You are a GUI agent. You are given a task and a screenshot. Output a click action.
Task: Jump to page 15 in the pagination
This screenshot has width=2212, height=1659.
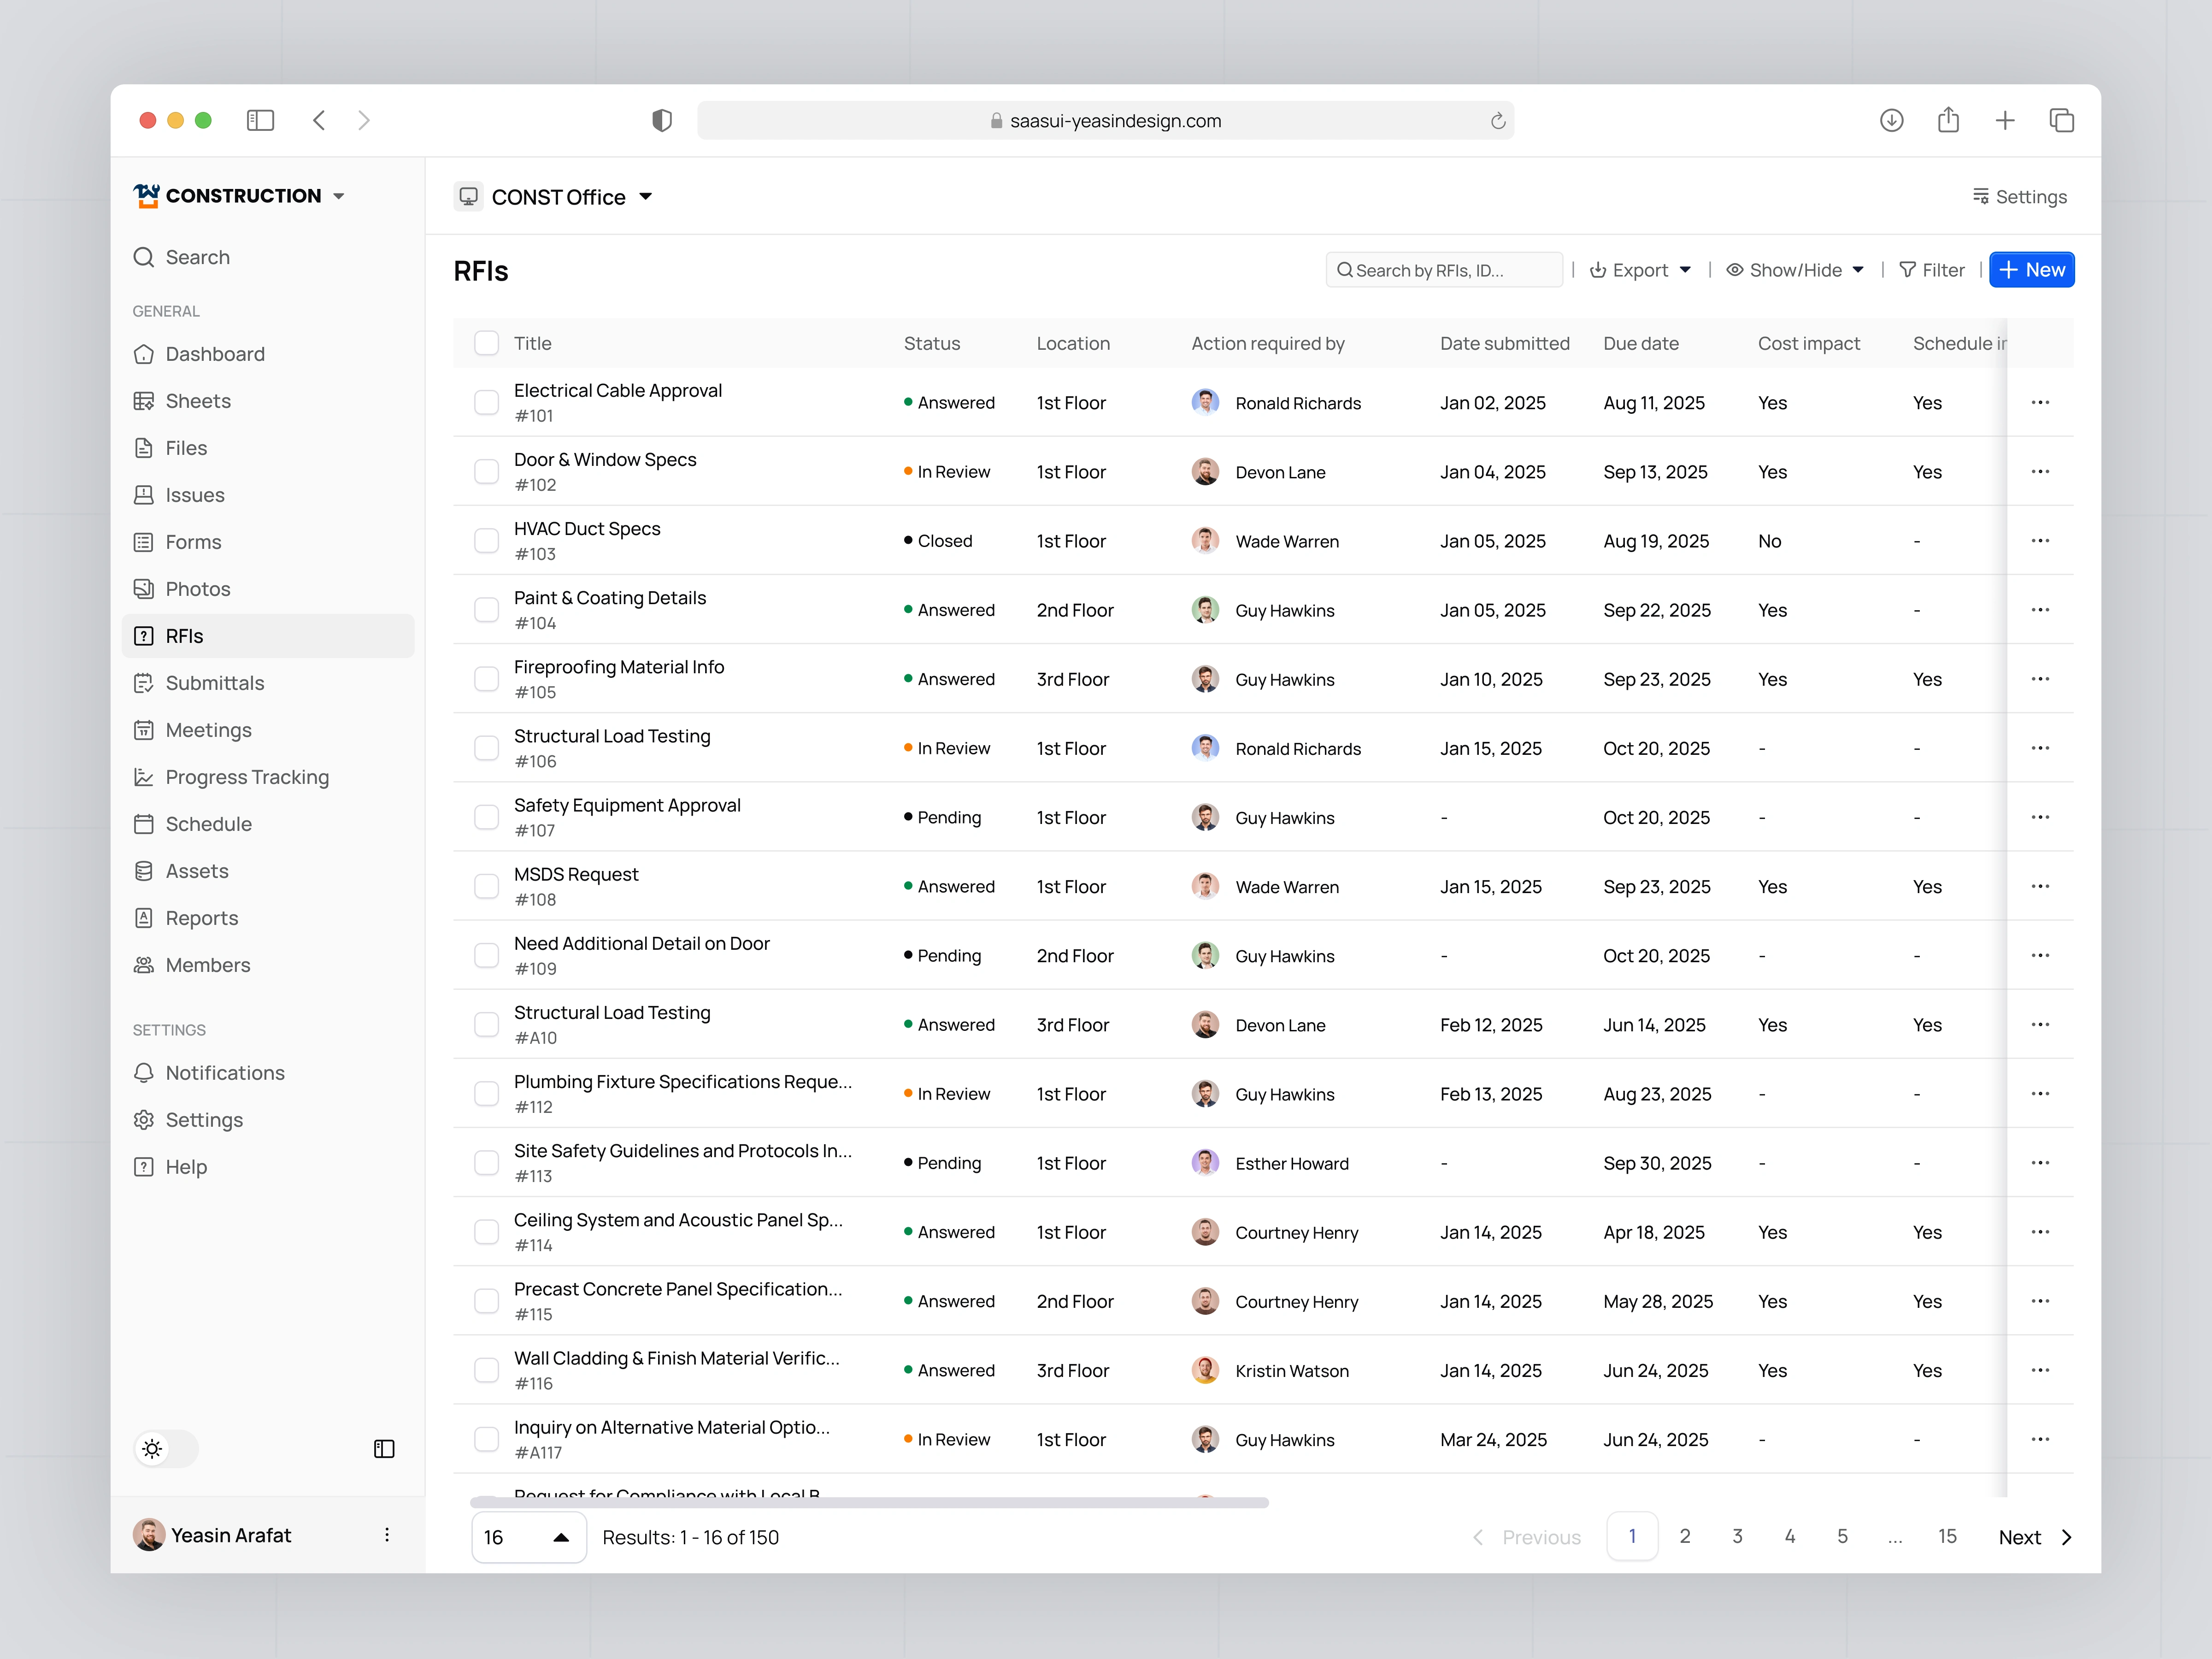point(1947,1536)
